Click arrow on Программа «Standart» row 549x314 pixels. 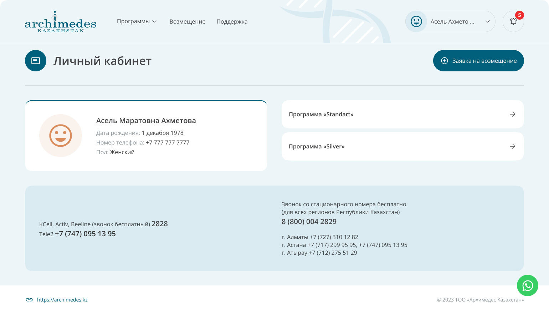[x=512, y=114]
